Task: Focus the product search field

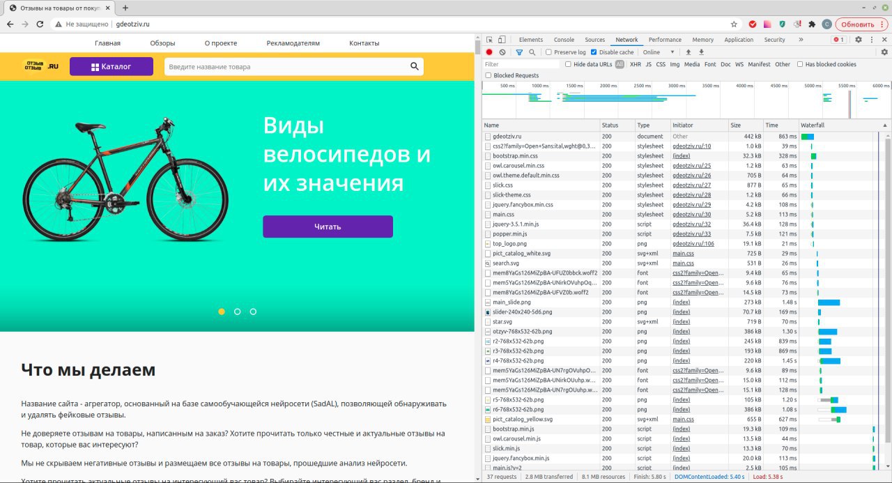Action: click(286, 66)
